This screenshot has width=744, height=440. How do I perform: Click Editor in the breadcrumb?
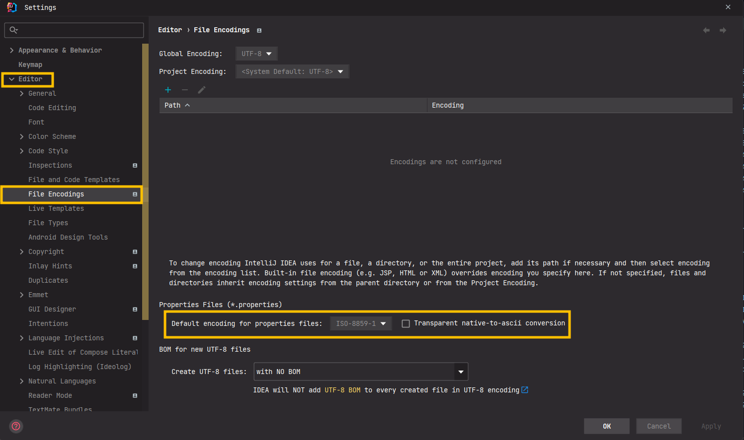coord(170,30)
